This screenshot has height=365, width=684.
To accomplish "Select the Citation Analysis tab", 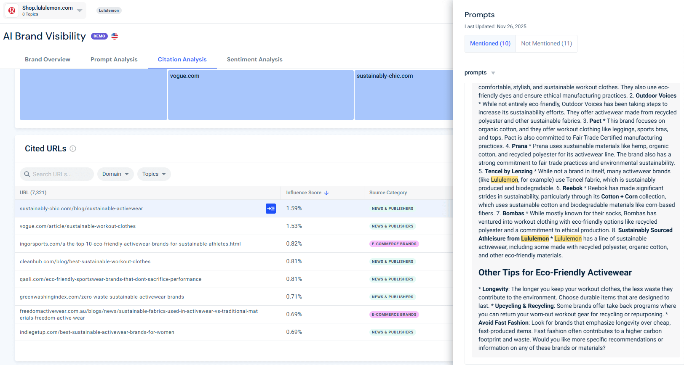I will pyautogui.click(x=182, y=59).
